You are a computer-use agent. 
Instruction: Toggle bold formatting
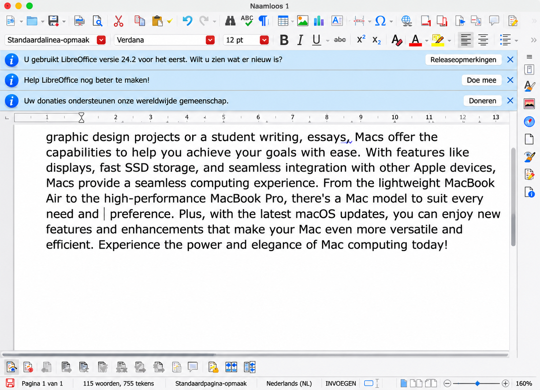point(284,40)
